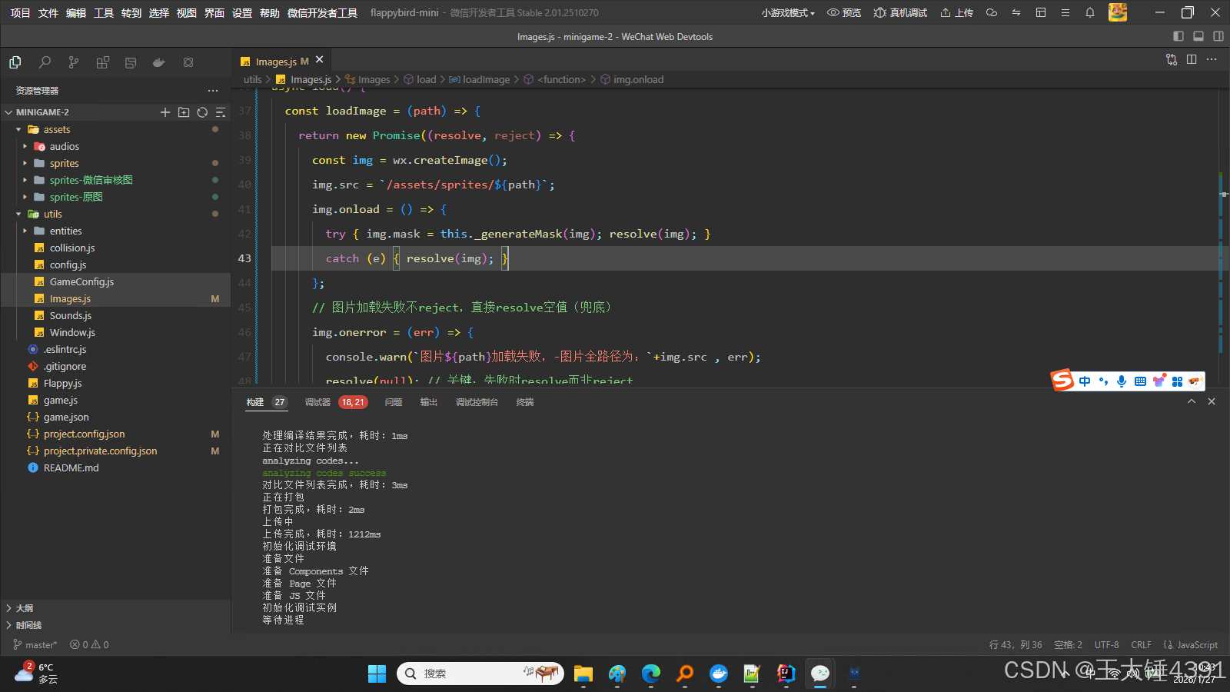1230x692 pixels.
Task: Expand the sprites-微信审核图 folder
Action: (25, 180)
